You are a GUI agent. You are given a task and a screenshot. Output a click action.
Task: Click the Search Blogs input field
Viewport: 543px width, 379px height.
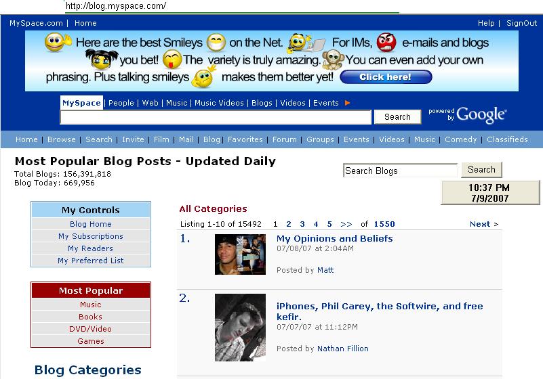coord(401,171)
